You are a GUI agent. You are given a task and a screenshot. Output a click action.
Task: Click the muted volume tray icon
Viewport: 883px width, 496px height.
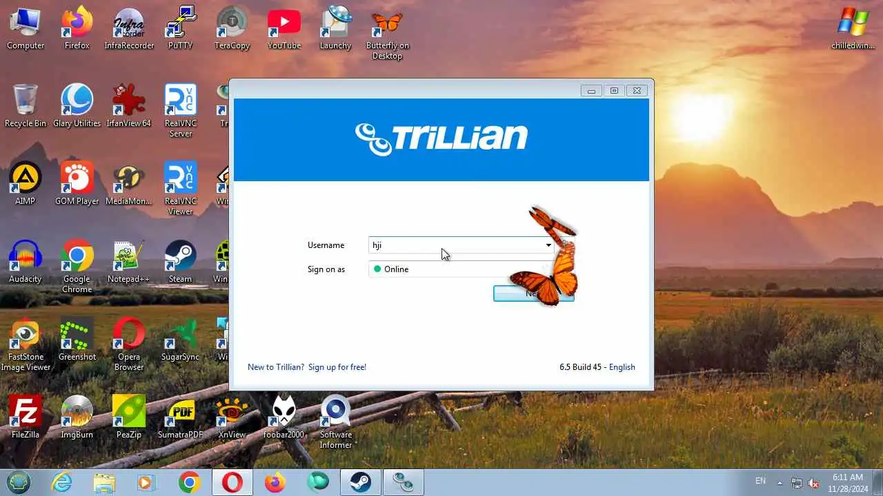[814, 483]
